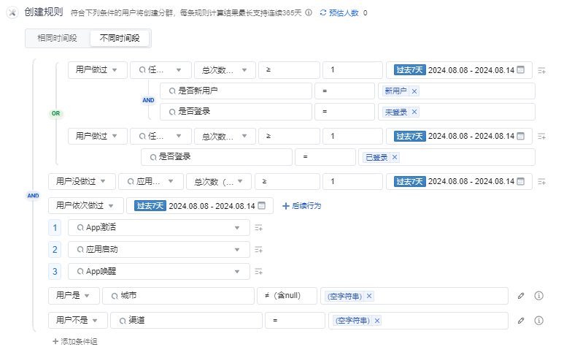Open the 总次数 (... dropdown in 用户没做过 row
The image size is (572, 347).
click(x=219, y=181)
